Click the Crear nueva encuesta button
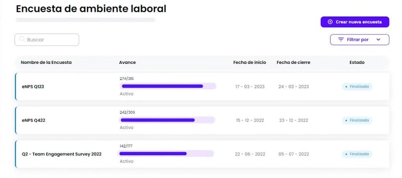This screenshot has height=178, width=402. [x=355, y=22]
